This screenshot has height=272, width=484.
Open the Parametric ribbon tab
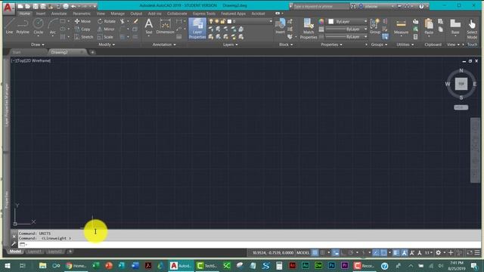coord(82,14)
